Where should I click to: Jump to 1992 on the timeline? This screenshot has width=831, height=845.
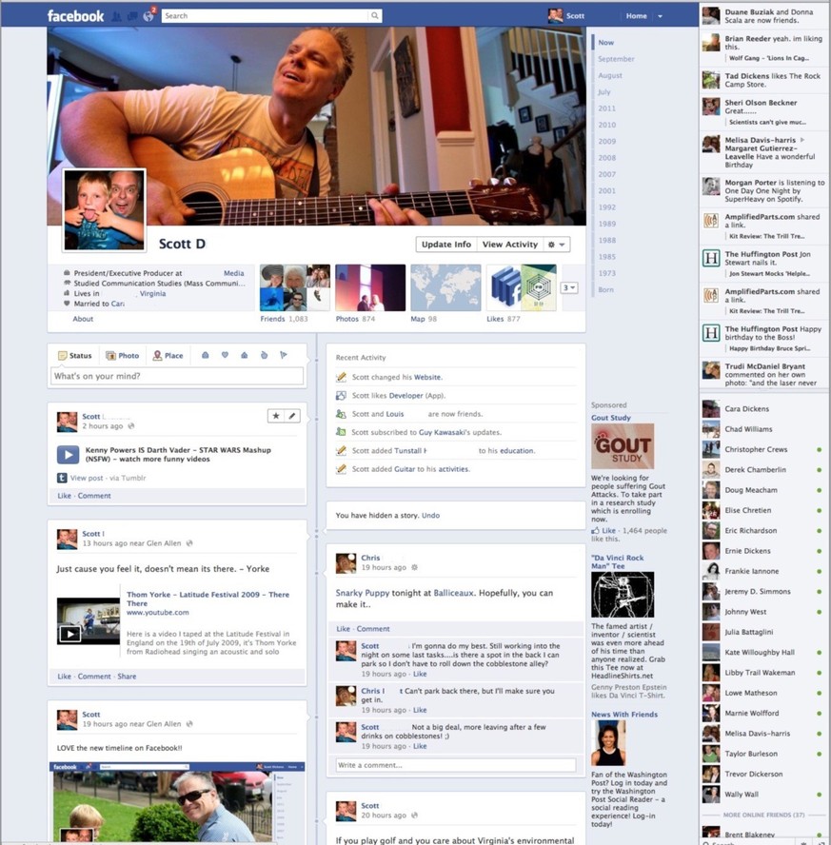pos(606,206)
